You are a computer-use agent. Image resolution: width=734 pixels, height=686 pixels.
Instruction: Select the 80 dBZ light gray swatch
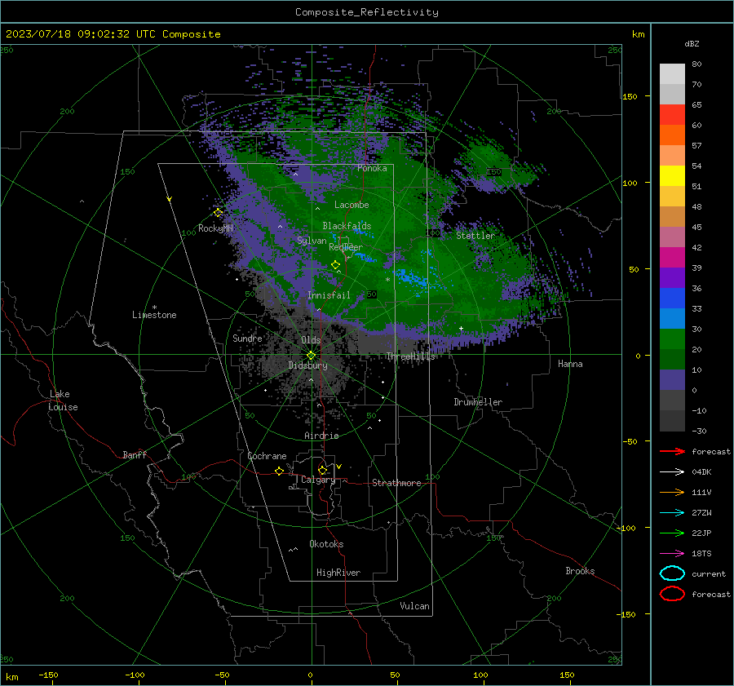click(x=672, y=73)
